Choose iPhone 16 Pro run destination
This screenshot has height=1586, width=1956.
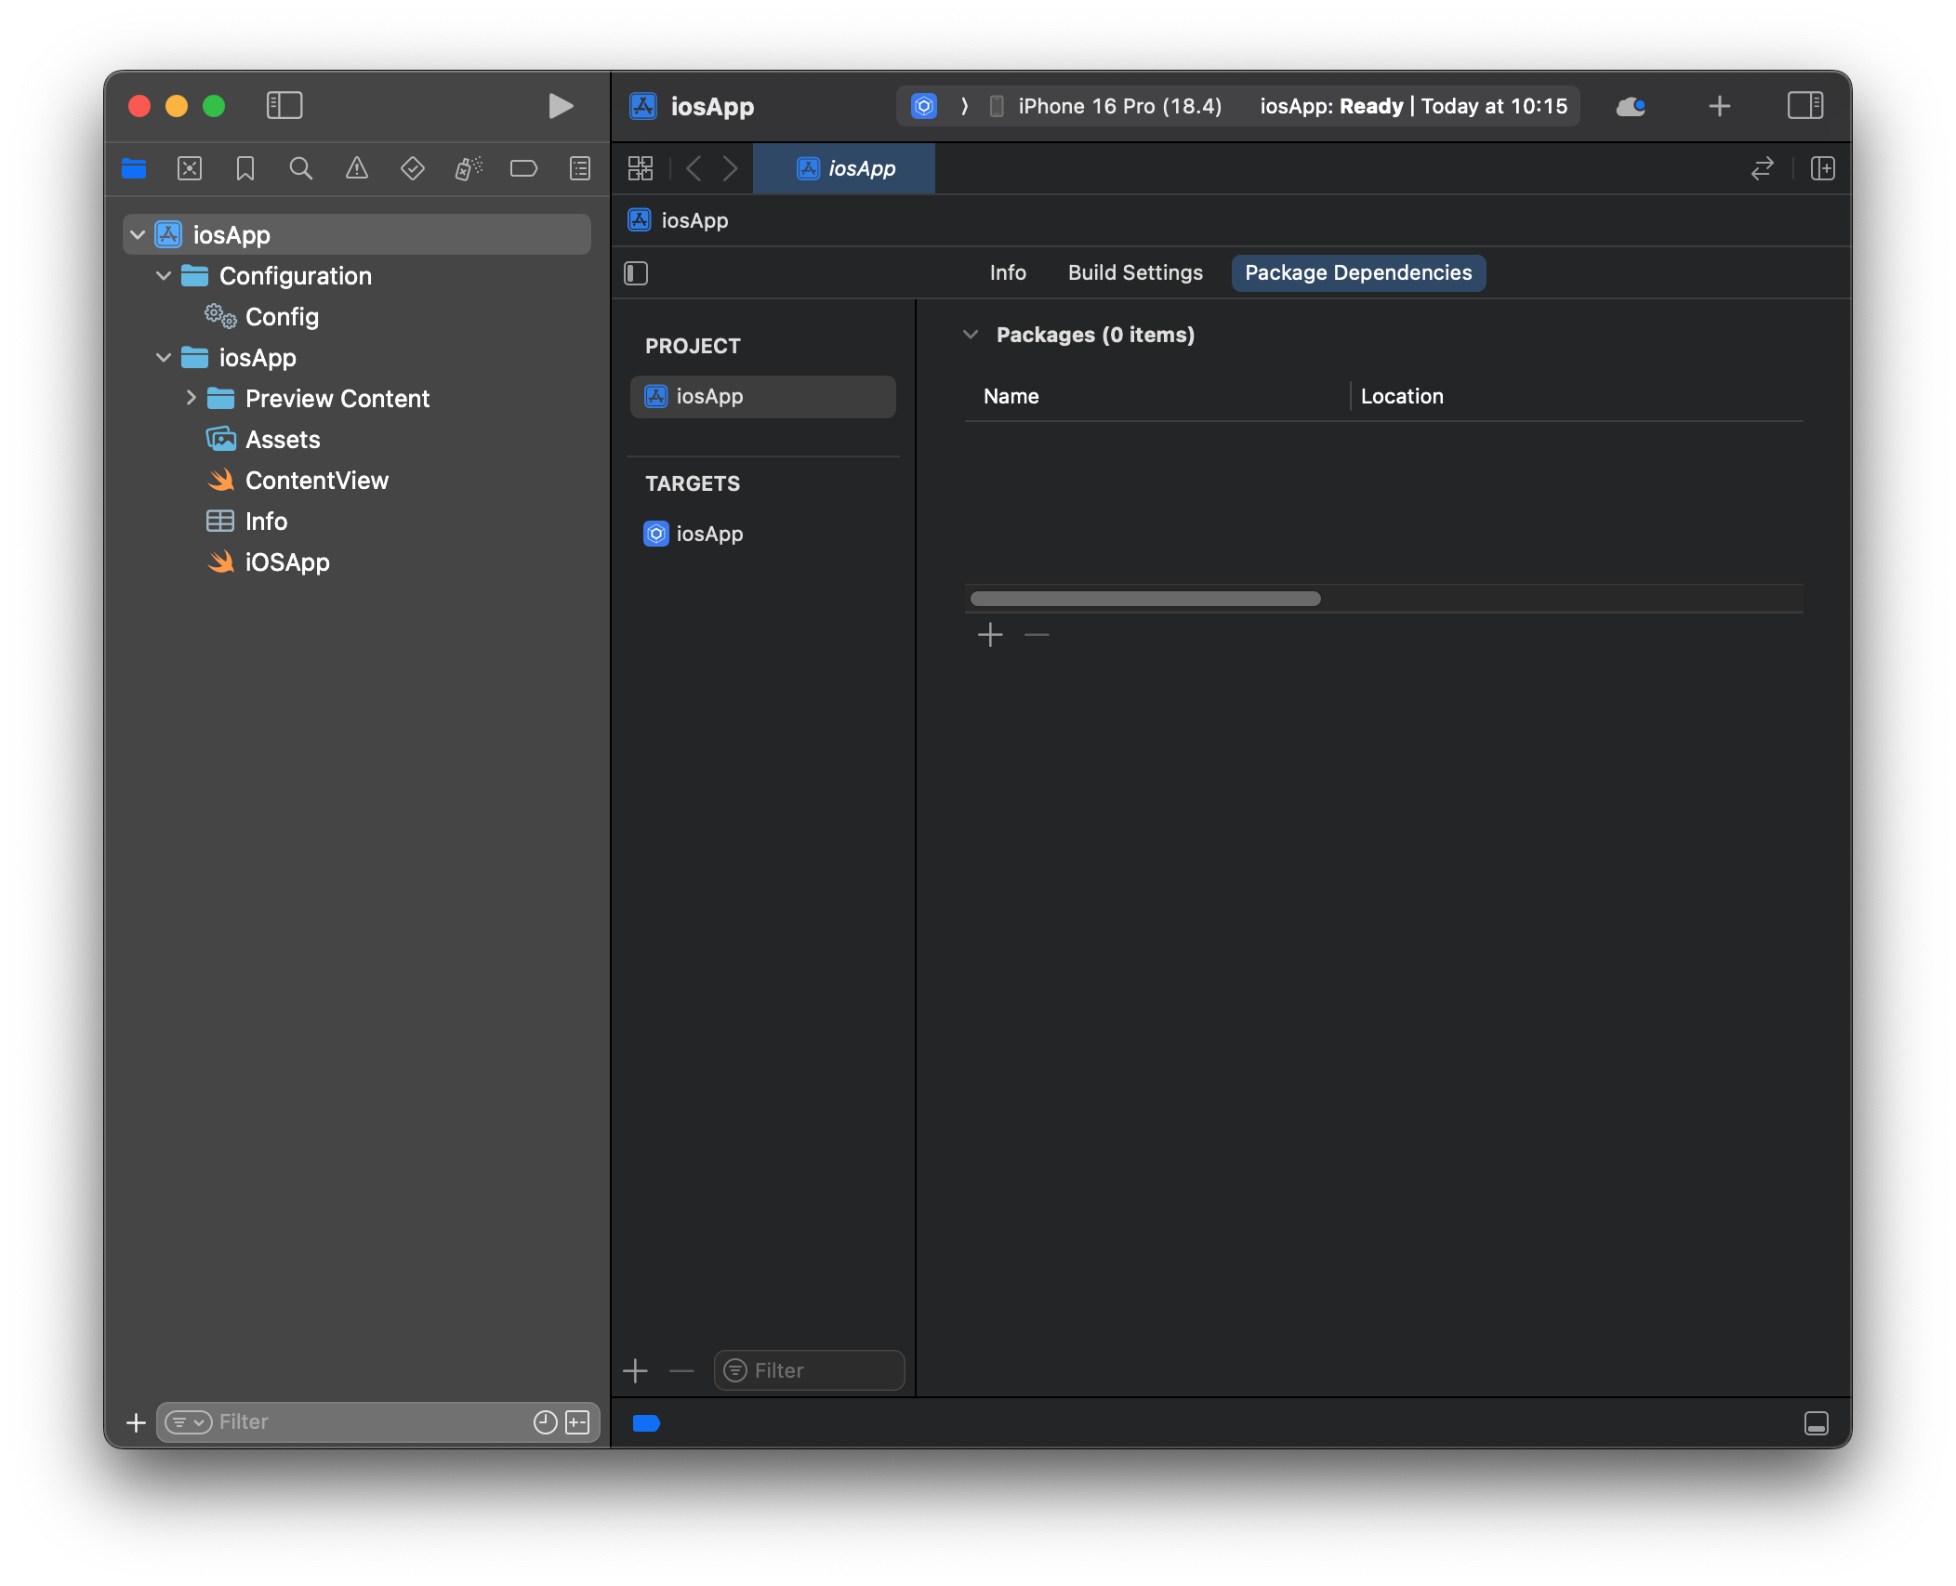pos(1106,106)
